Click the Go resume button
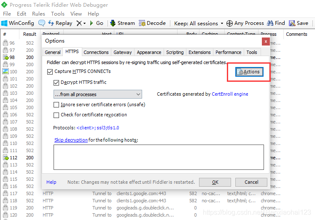The width and height of the screenshot is (315, 220). [97, 23]
